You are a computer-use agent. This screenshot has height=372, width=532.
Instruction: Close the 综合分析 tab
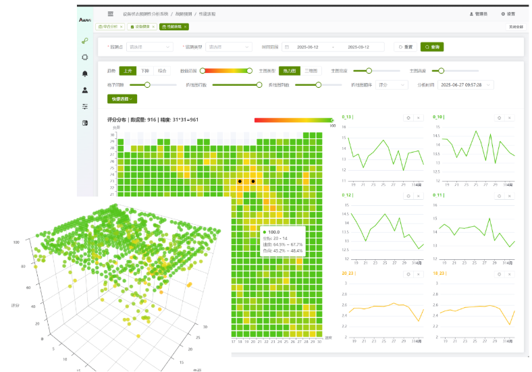[x=122, y=26]
